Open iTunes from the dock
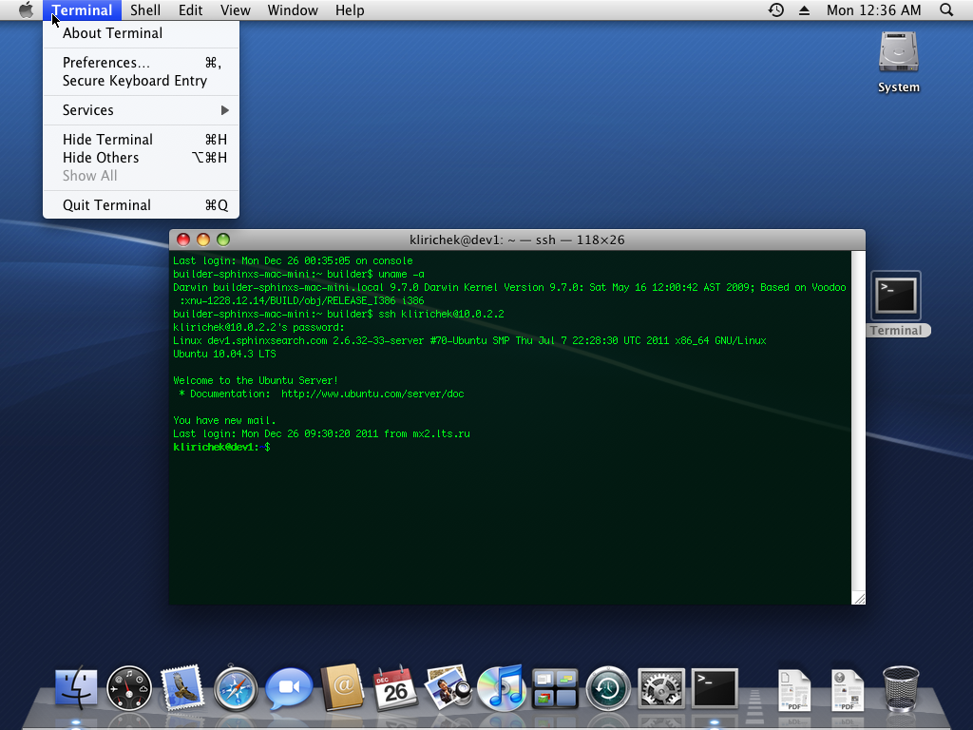The width and height of the screenshot is (973, 730). 501,687
